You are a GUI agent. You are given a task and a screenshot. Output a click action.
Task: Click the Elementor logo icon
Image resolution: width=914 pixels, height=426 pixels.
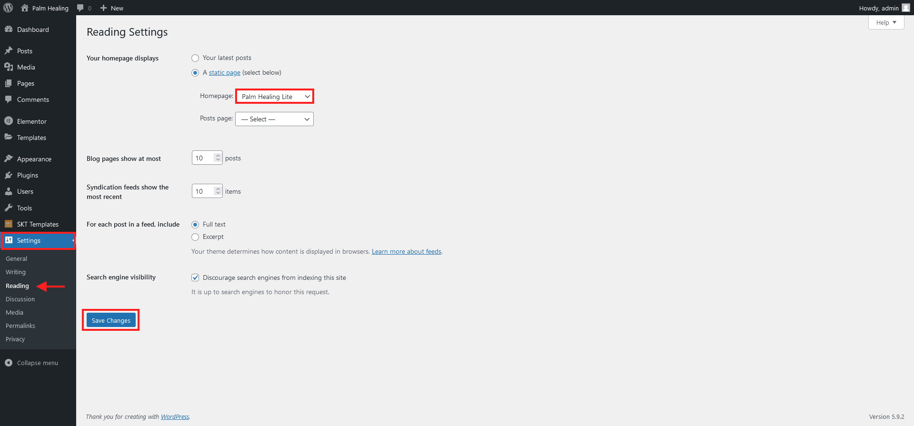point(9,121)
